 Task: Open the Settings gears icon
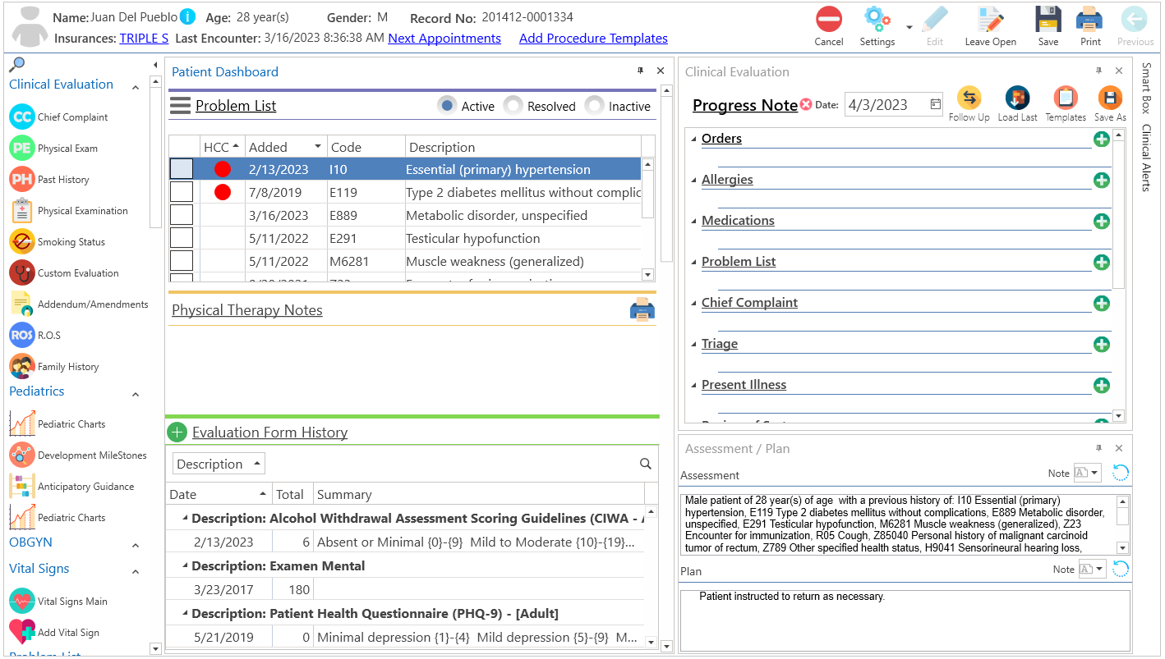tap(877, 19)
